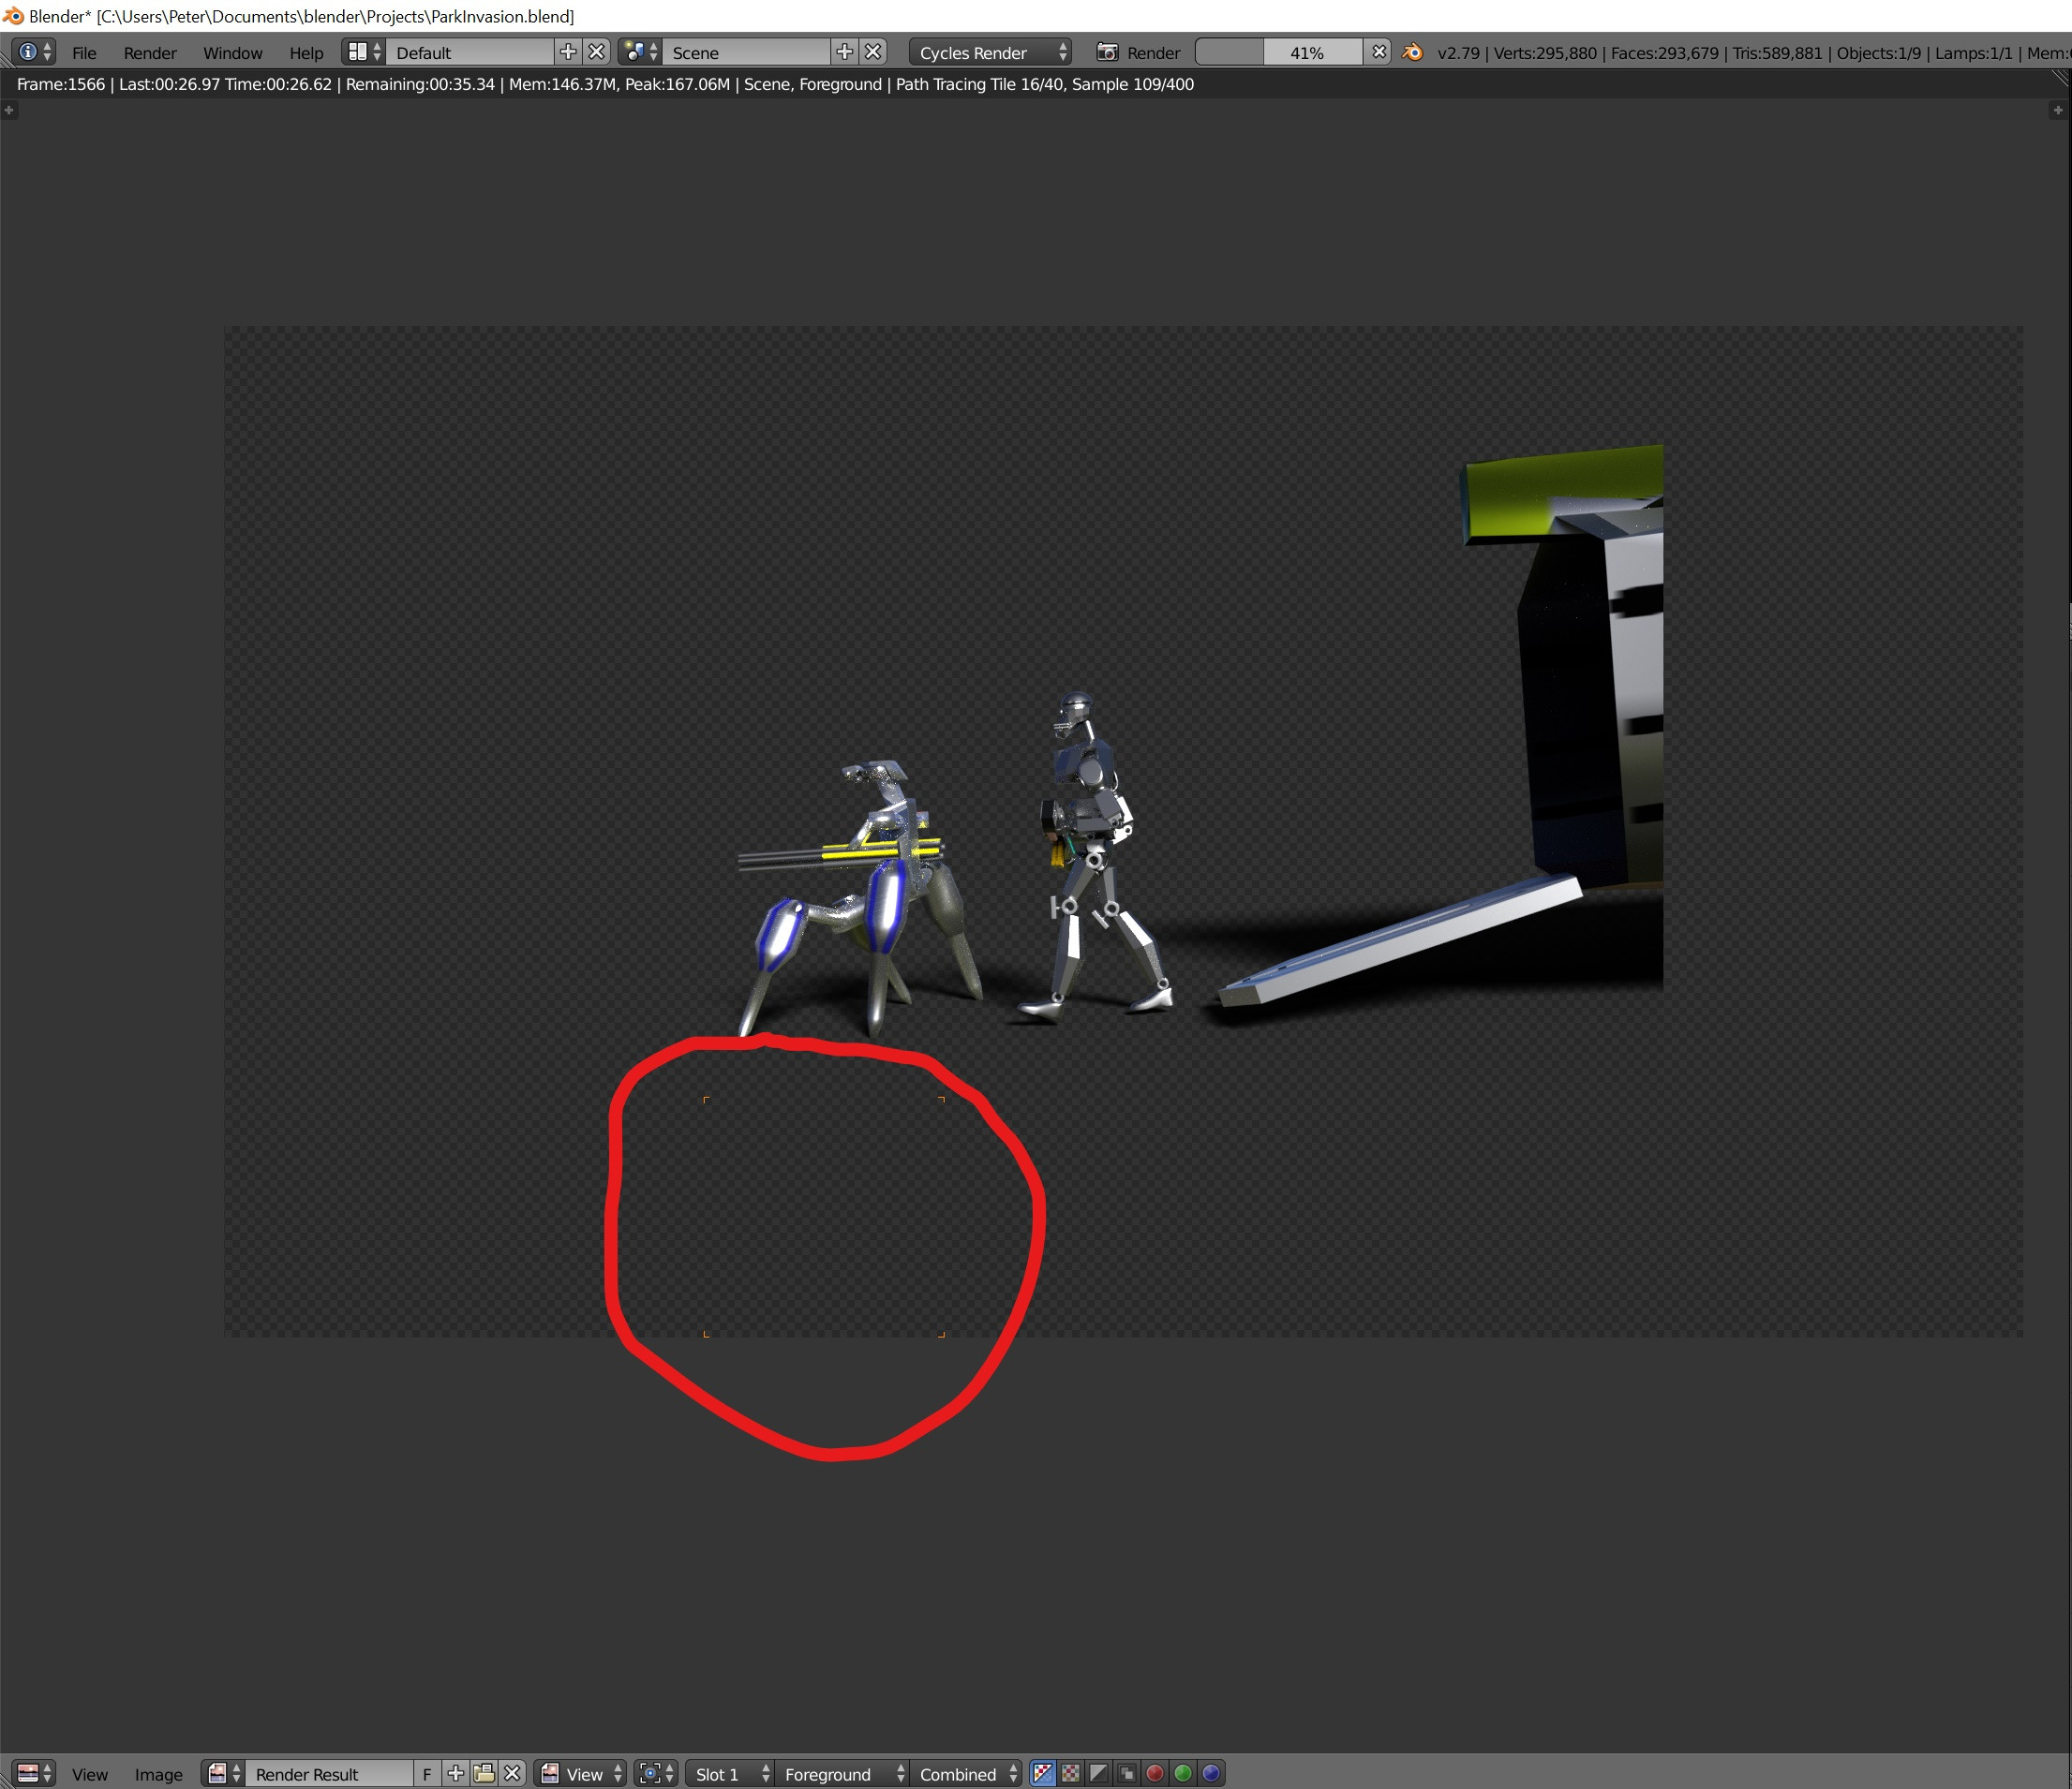Toggle fake user F for Render Result

pyautogui.click(x=427, y=1773)
